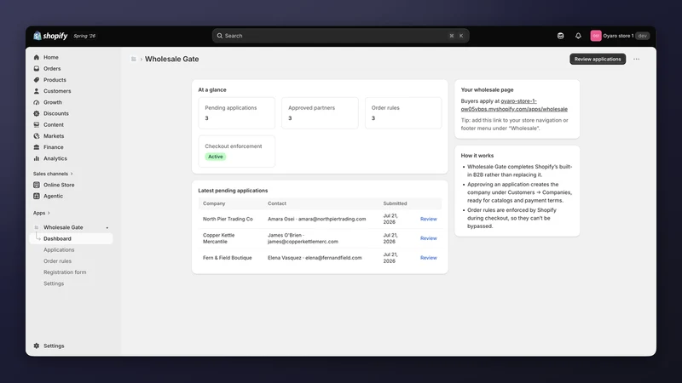
Task: Open the three-dot more actions menu
Action: [636, 59]
